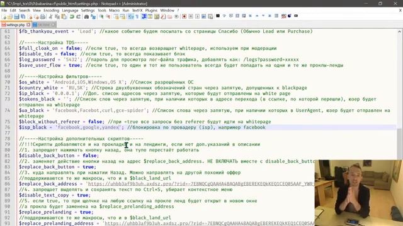Click 'true' in the $save_user_flow line
The width and height of the screenshot is (403, 226).
click(74, 65)
